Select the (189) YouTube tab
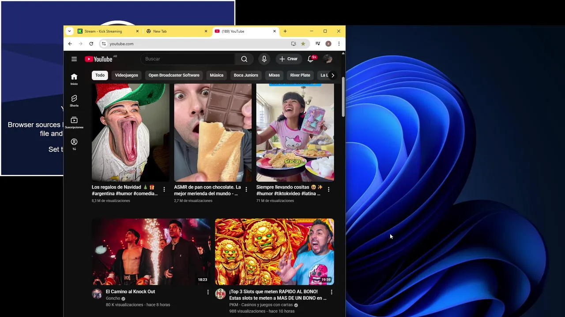Screen dimensions: 565x317 coord(245,31)
